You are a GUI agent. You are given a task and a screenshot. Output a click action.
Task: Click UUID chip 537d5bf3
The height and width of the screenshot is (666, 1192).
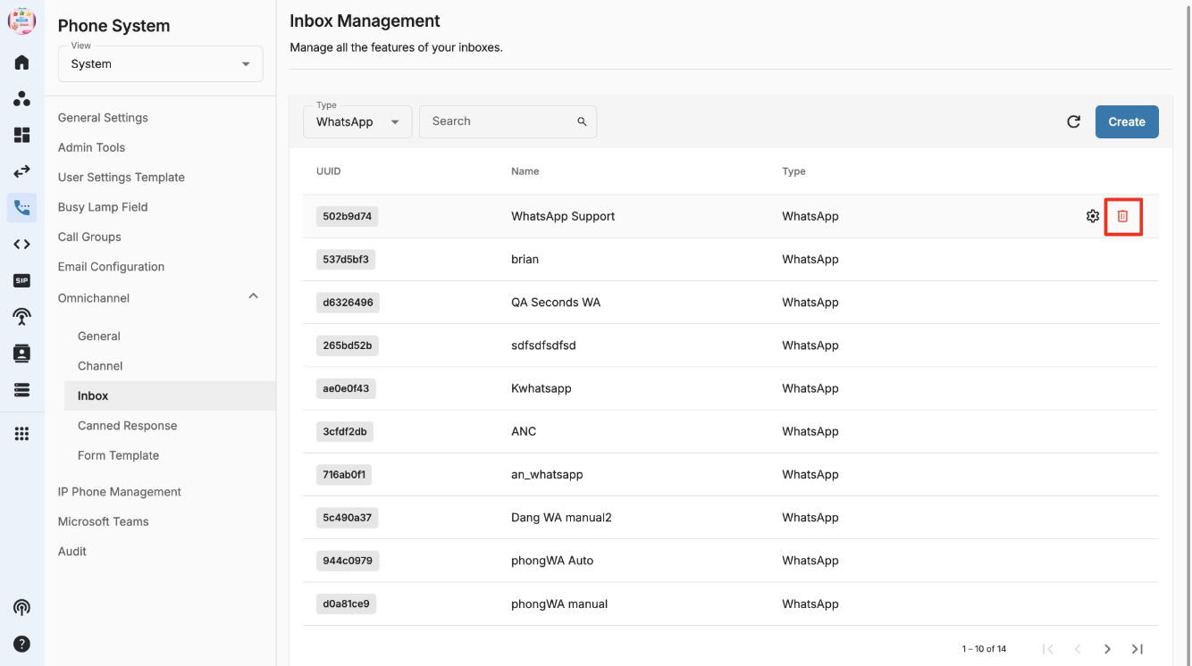click(346, 259)
